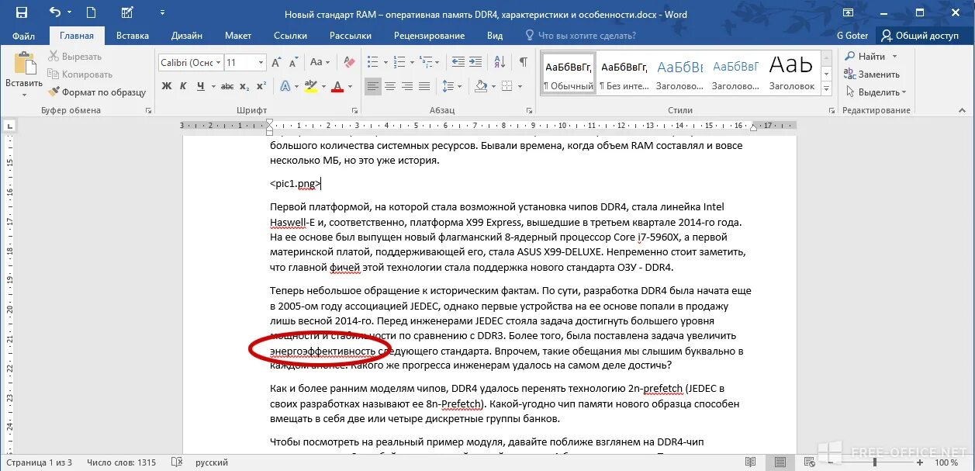Open the Шрифт font dialog launcher

point(354,111)
